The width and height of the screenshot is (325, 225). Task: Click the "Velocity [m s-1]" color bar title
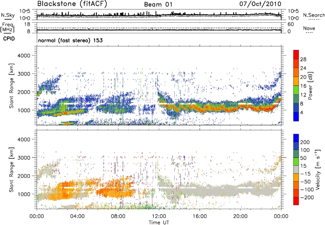coord(318,169)
